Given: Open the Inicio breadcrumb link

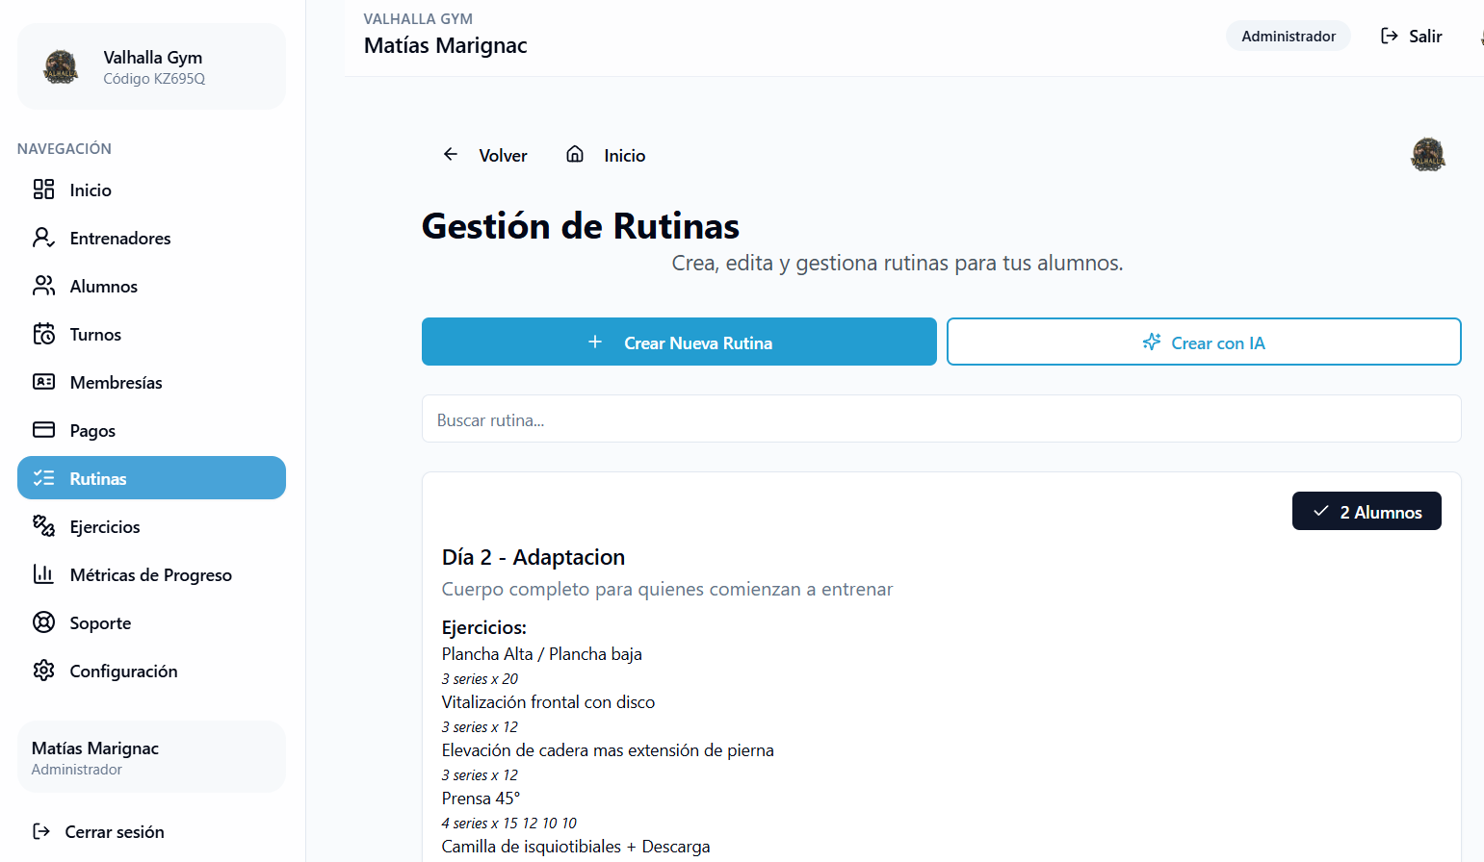Looking at the screenshot, I should [x=624, y=155].
